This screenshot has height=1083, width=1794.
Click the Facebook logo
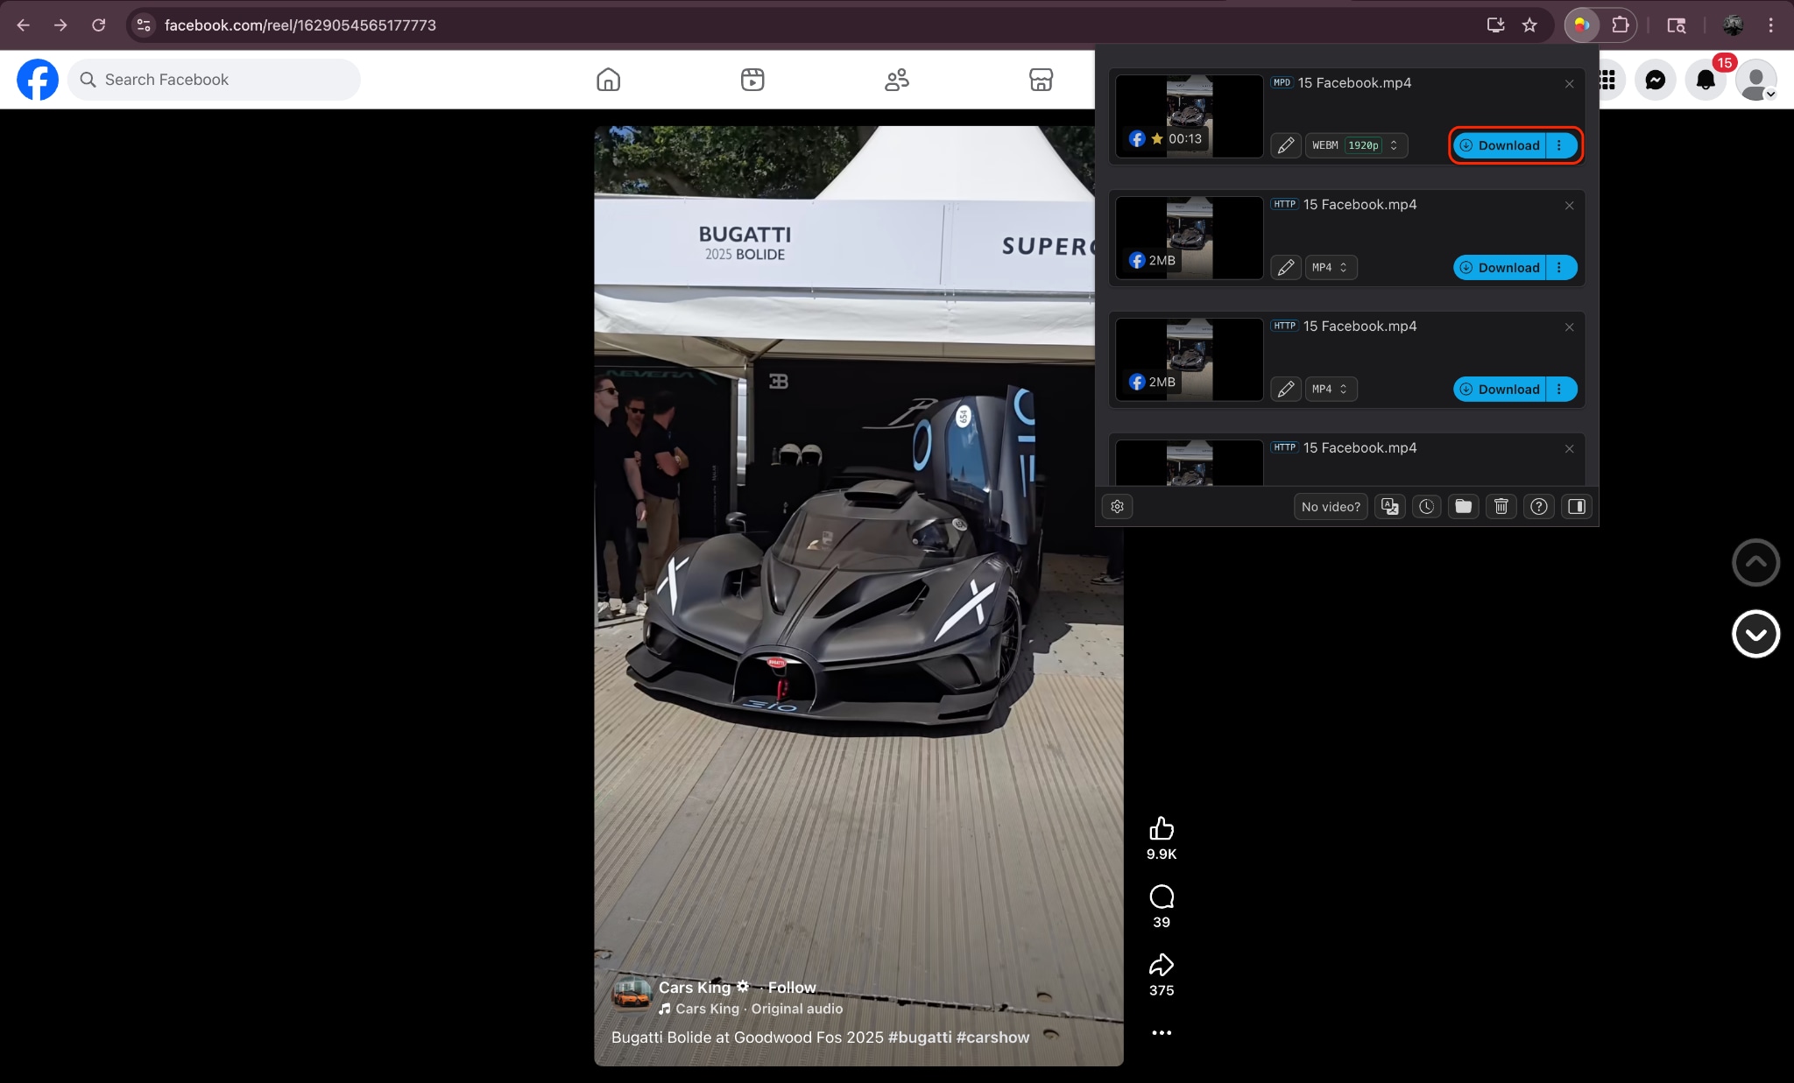38,80
